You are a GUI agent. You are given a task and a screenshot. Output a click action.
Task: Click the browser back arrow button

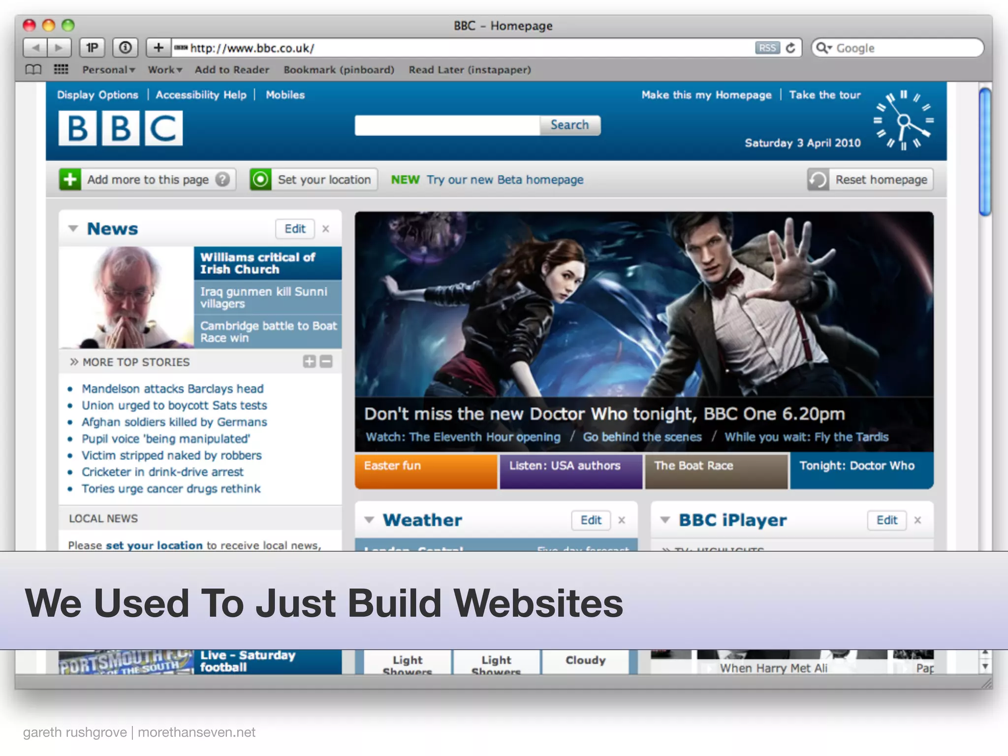coord(35,48)
